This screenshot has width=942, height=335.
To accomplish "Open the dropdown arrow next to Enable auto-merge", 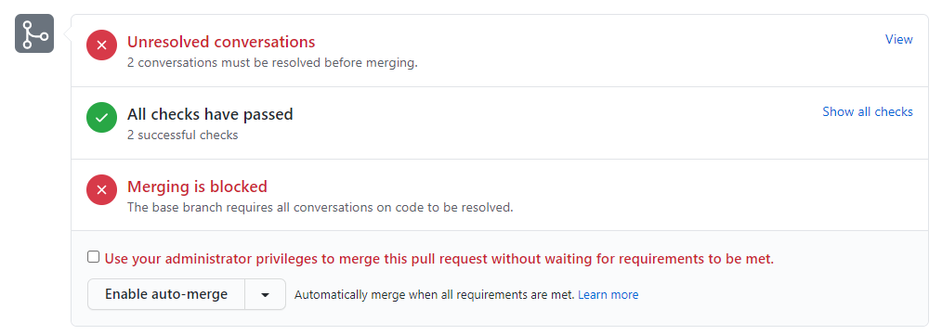I will click(265, 295).
